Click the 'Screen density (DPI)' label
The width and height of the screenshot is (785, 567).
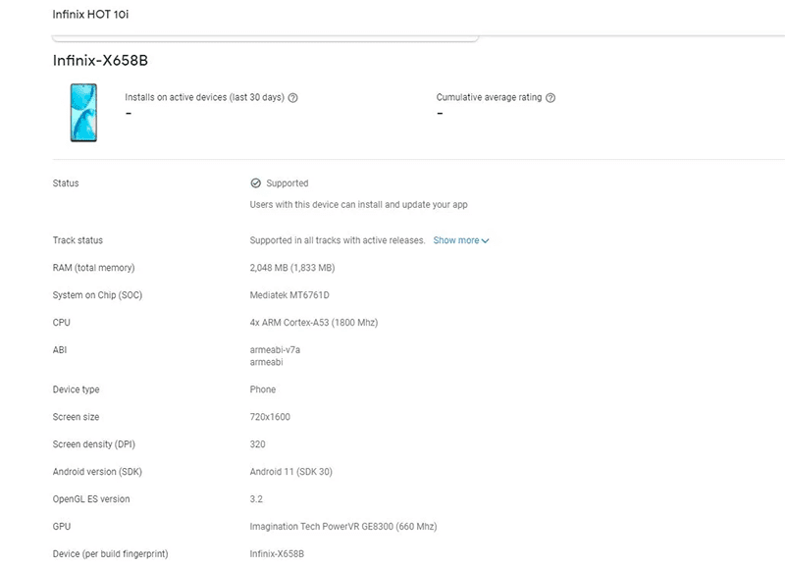[93, 444]
